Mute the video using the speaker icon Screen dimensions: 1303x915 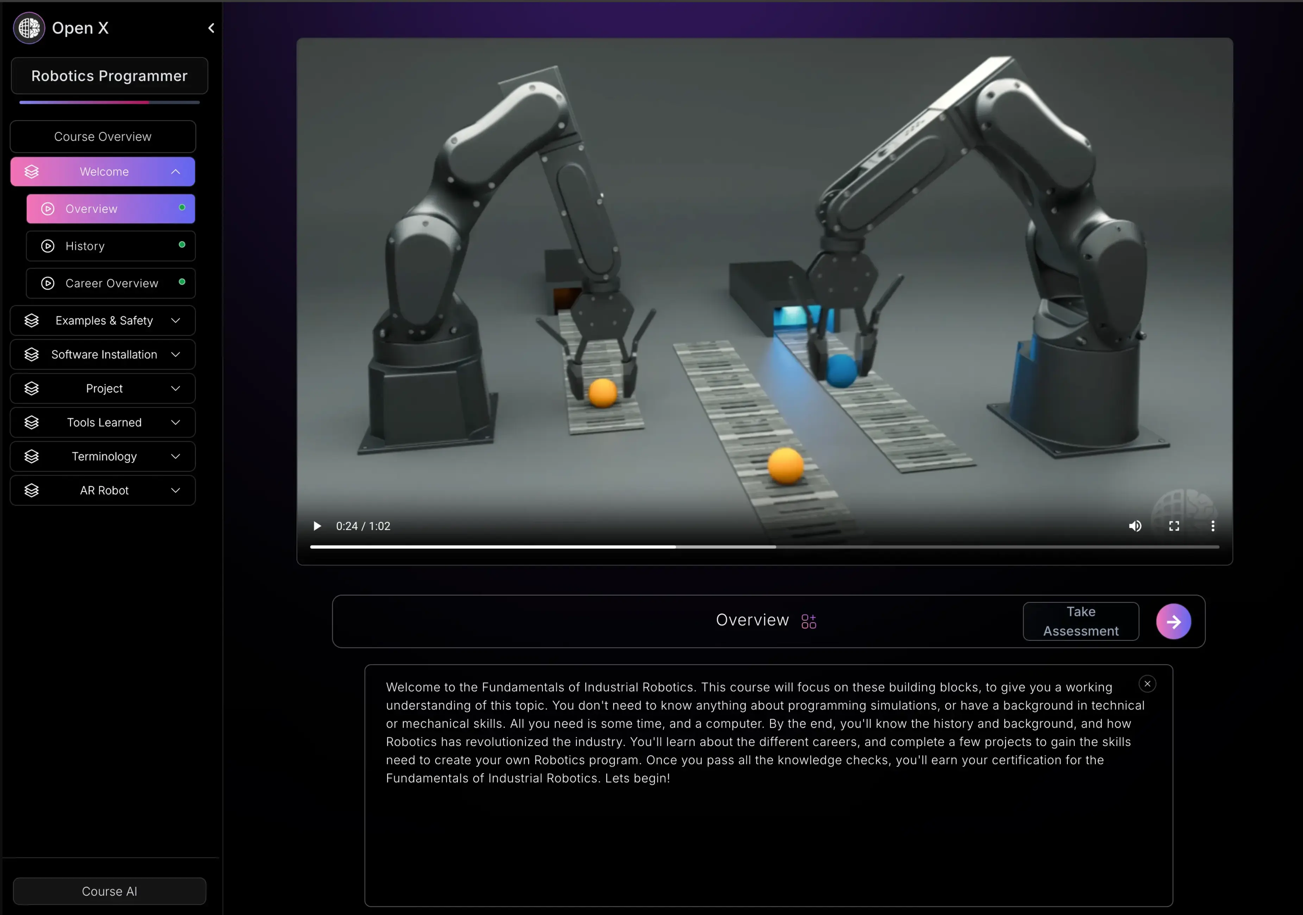tap(1134, 526)
